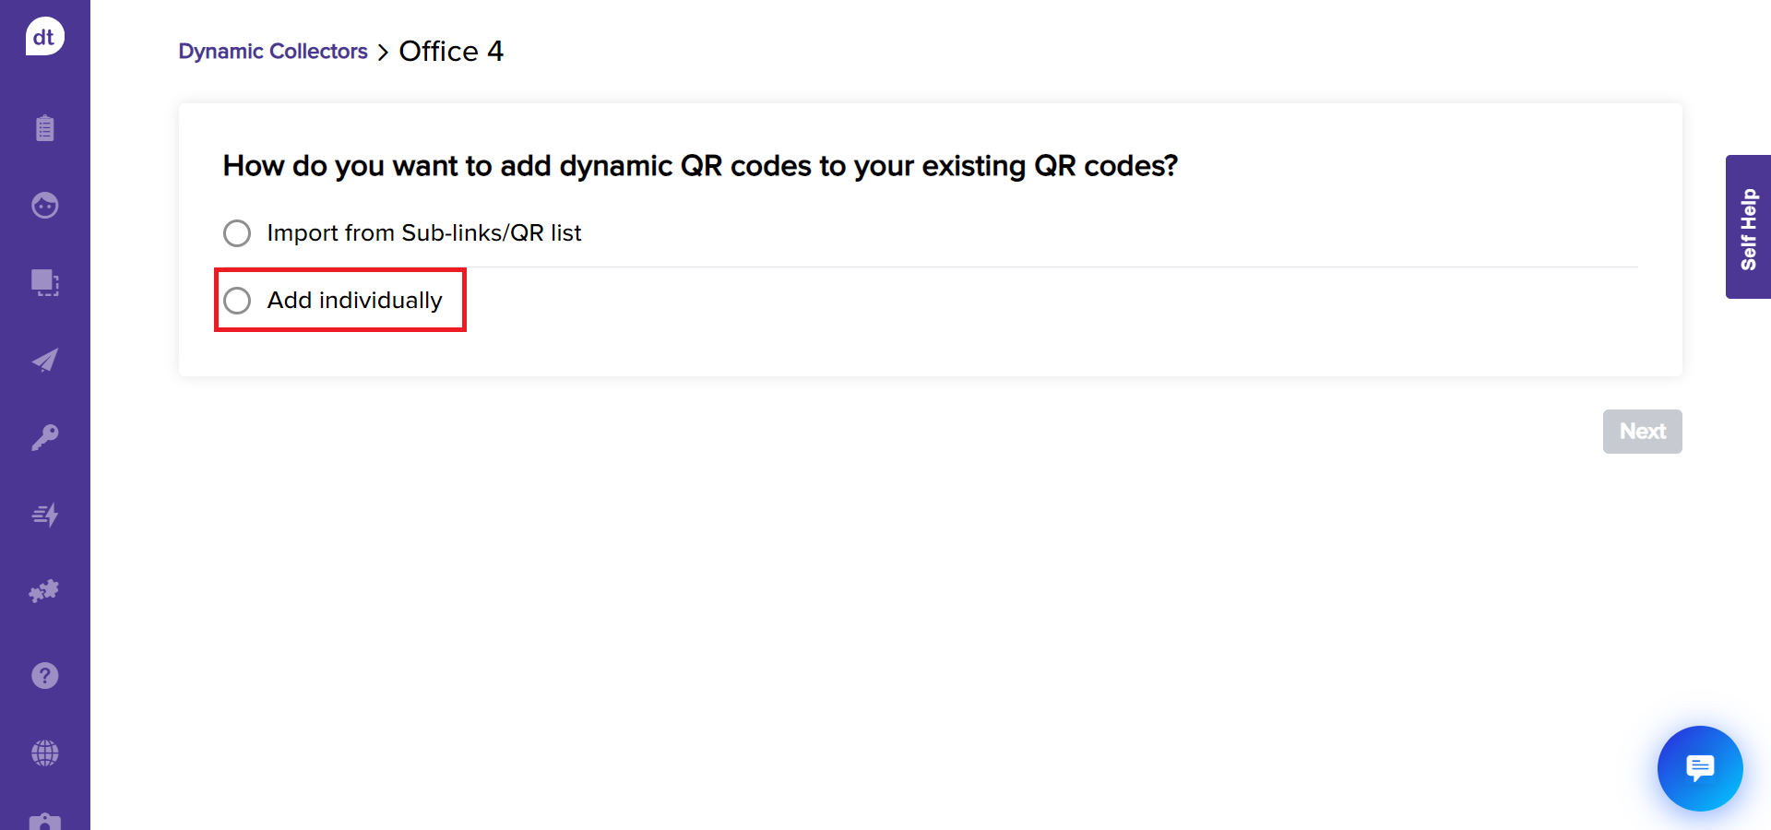Click the dt logo in sidebar

tap(44, 37)
